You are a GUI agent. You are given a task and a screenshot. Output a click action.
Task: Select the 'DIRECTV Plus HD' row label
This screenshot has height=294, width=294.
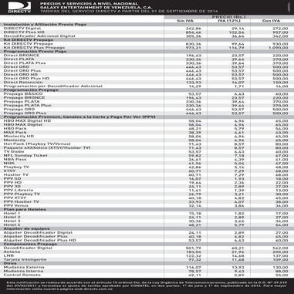(x=24, y=32)
